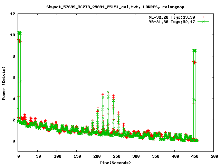This screenshot has width=221, height=166.
Task: Click the Power (Kelvin) axis label
Action: click(x=3, y=83)
